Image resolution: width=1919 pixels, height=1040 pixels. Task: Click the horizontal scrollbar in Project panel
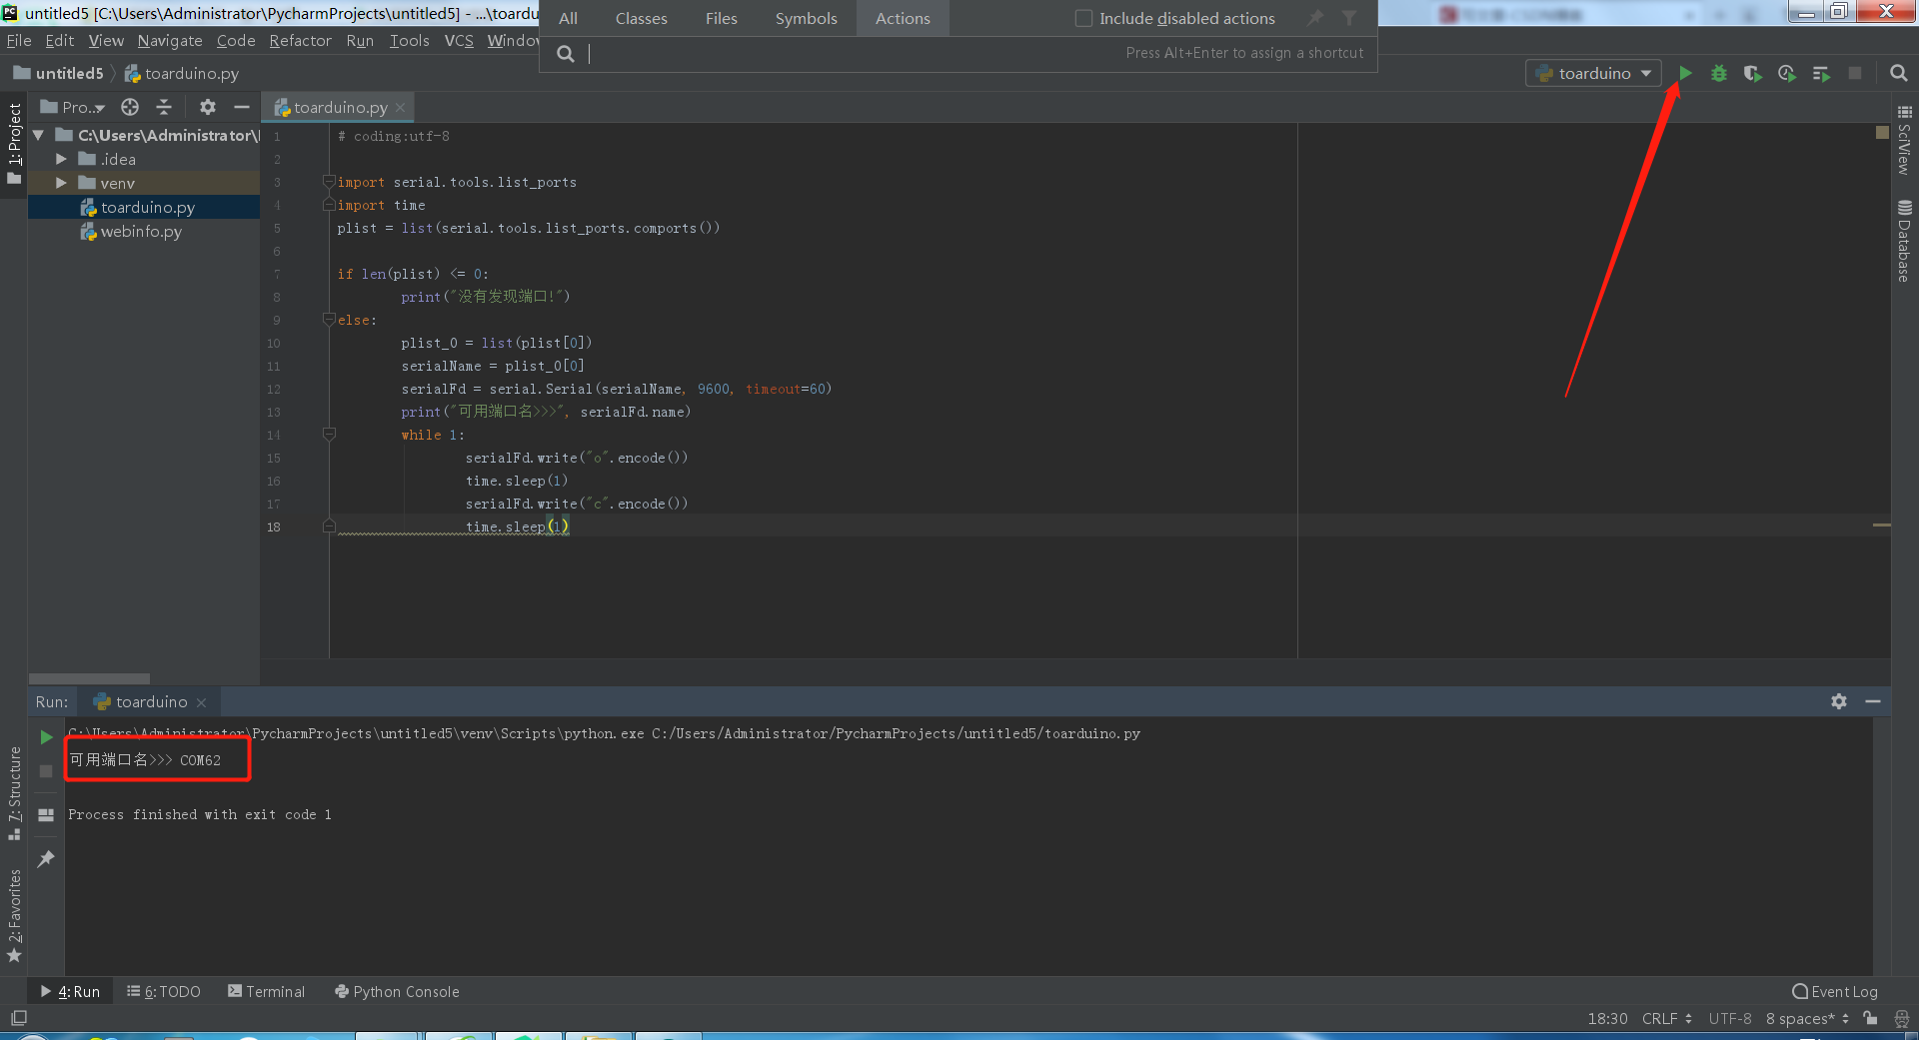click(x=90, y=678)
